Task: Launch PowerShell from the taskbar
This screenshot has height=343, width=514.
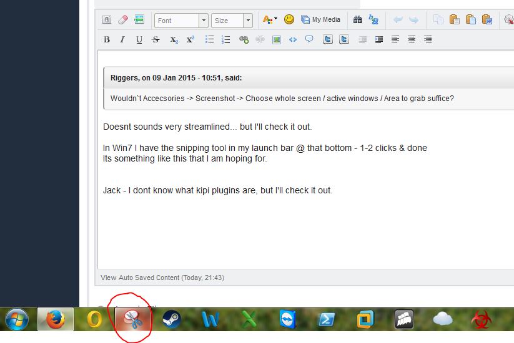Action: (327, 319)
